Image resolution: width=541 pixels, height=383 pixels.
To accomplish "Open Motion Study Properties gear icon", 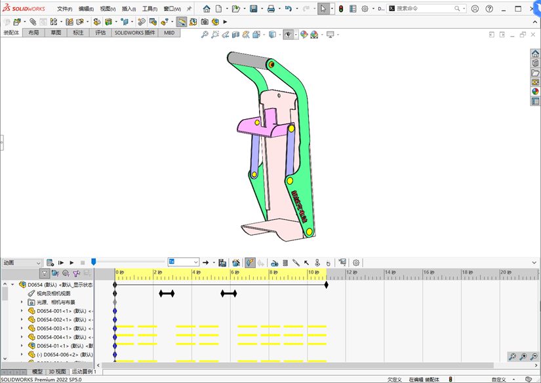I will (x=356, y=263).
